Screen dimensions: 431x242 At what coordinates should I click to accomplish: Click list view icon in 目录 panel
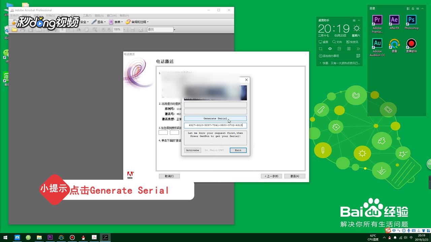point(408,9)
